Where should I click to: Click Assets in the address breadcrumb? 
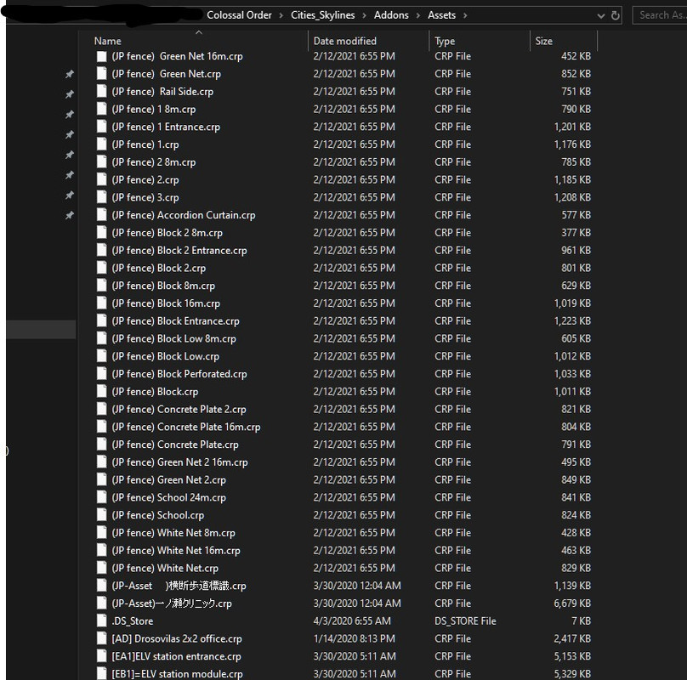coord(441,15)
